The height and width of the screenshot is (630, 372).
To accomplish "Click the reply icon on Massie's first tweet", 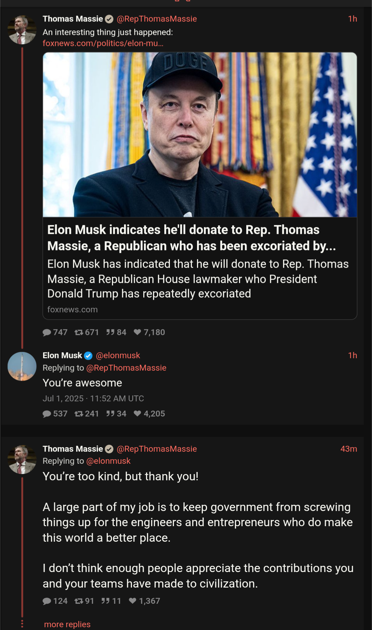I will point(47,332).
